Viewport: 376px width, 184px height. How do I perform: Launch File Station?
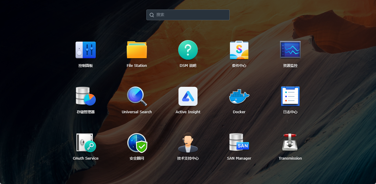pyautogui.click(x=137, y=50)
